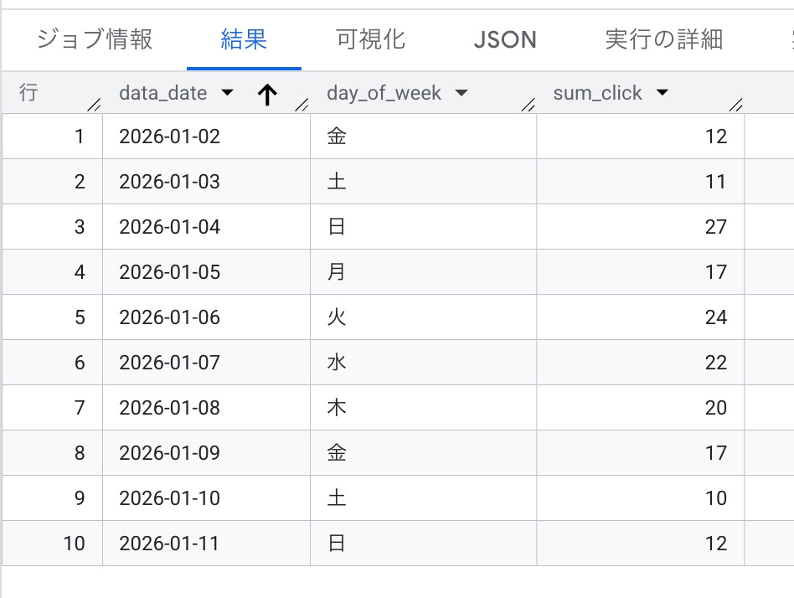Go to the 実行の詳細 tab
Image resolution: width=794 pixels, height=598 pixels.
coord(663,39)
